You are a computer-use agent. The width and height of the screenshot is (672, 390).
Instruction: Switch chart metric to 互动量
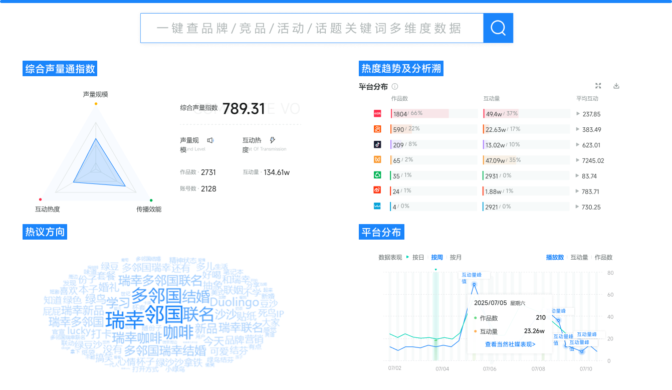tap(579, 257)
